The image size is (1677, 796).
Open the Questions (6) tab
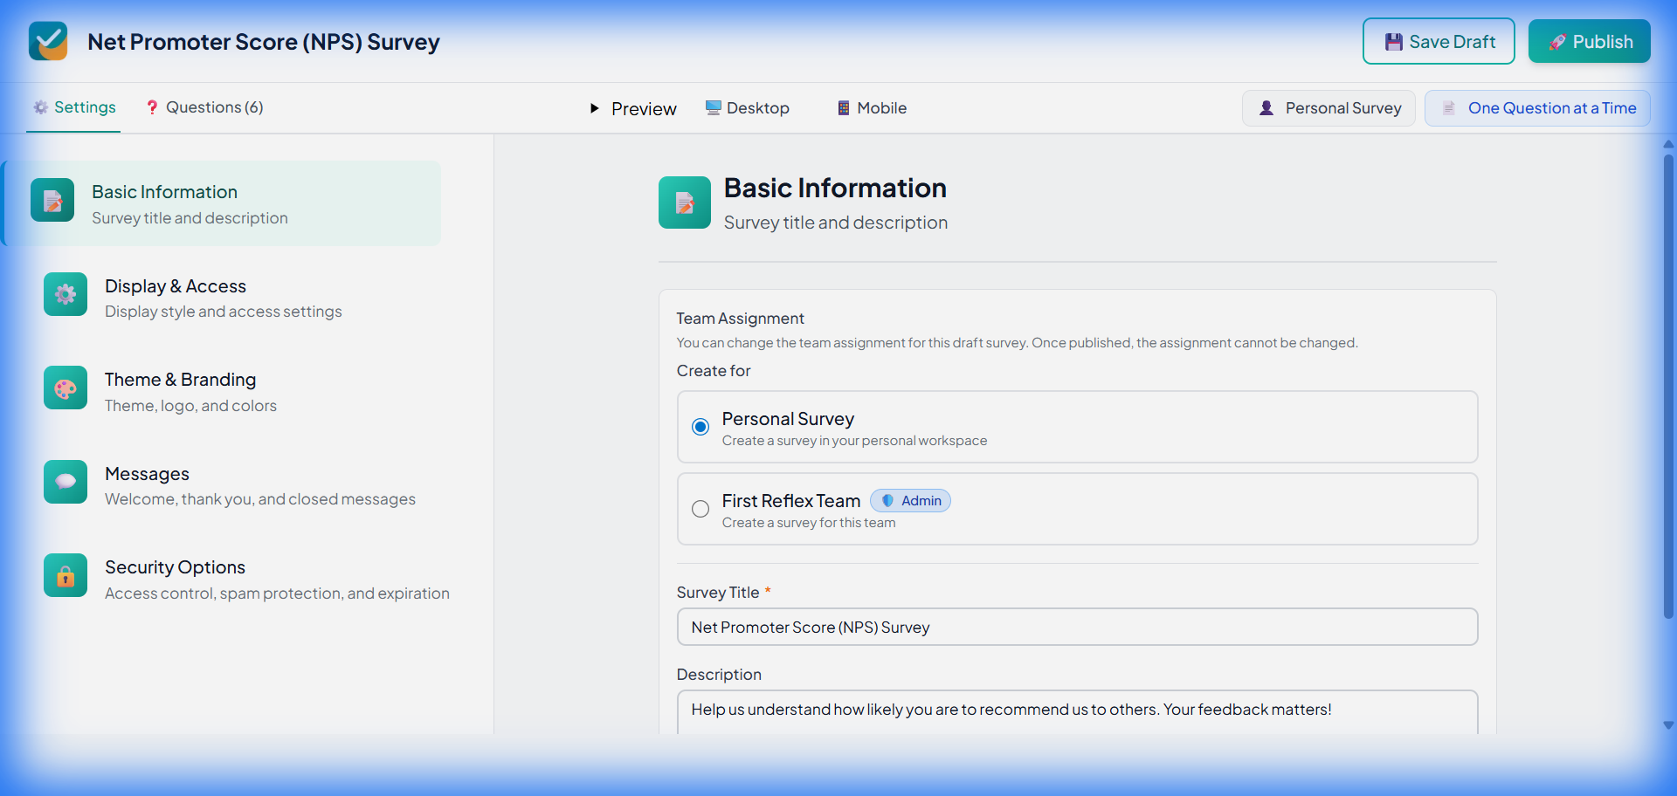pos(204,107)
